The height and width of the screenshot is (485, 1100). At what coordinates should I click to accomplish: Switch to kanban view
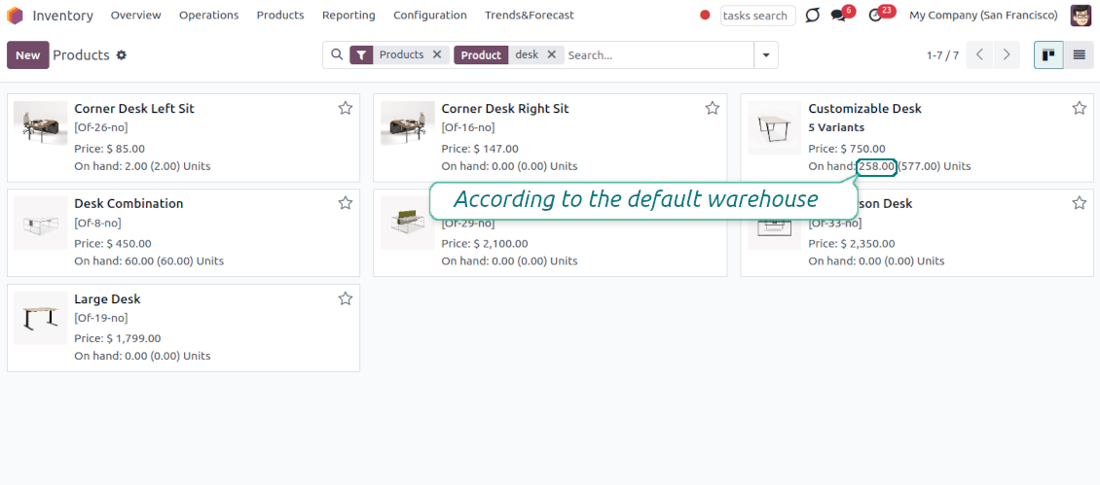[1048, 55]
